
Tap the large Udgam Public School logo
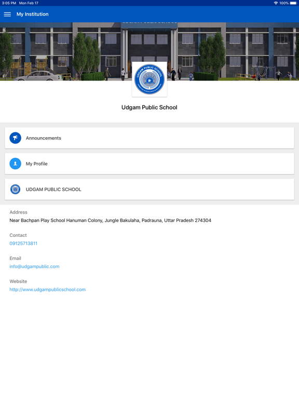[x=149, y=79]
